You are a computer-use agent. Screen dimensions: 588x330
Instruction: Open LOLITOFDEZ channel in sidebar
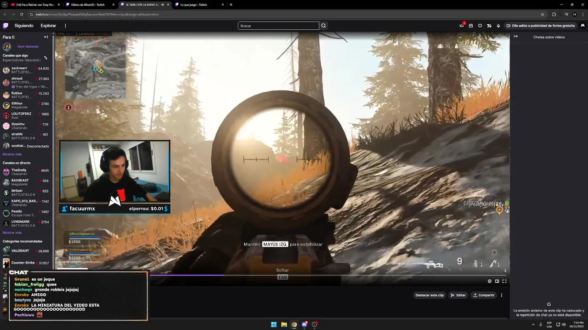point(26,115)
